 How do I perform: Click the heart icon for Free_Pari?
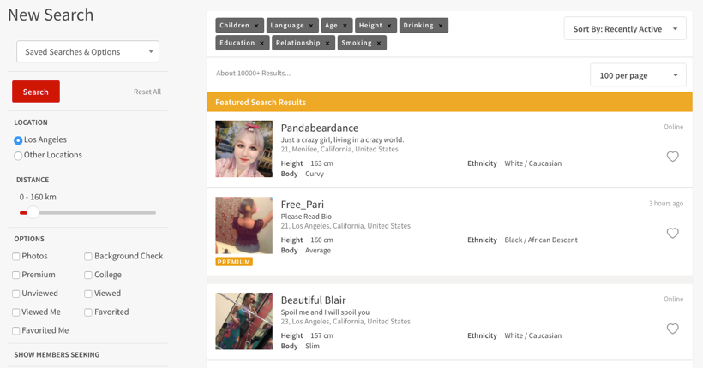pyautogui.click(x=672, y=233)
